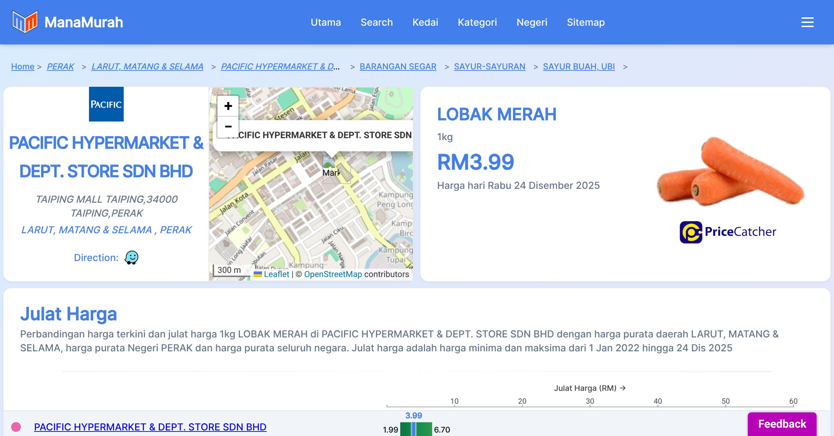Viewport: 834px width, 436px height.
Task: Click the PriceCatcher logo
Action: (728, 232)
